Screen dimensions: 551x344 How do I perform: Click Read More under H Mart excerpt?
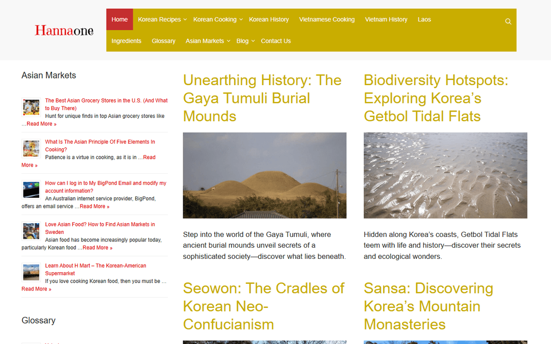pos(36,289)
